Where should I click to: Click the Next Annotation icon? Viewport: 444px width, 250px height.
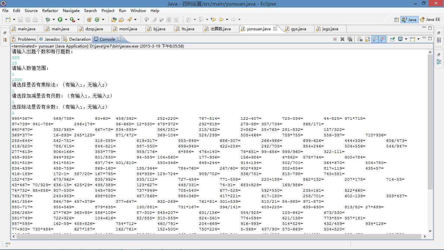(189, 20)
